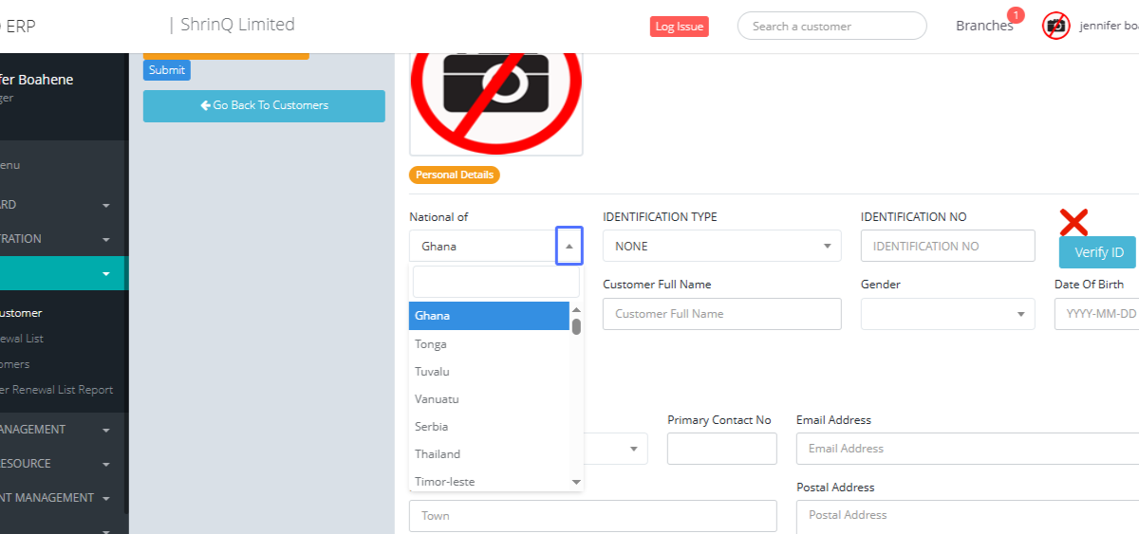Click the Search a customer field
The image size is (1139, 534).
click(831, 27)
